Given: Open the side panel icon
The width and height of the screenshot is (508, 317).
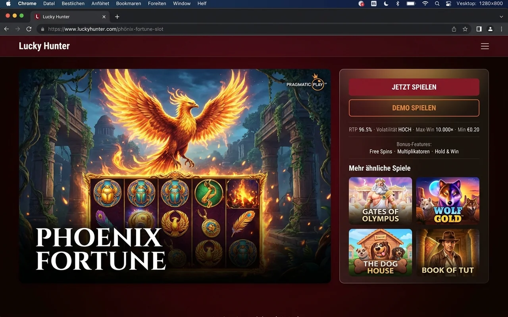Looking at the screenshot, I should point(479,29).
